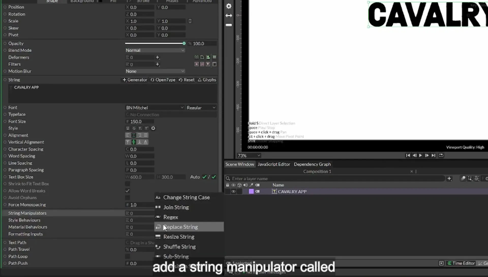
Task: Open the BN Mitchel font dropdown
Action: click(x=155, y=108)
